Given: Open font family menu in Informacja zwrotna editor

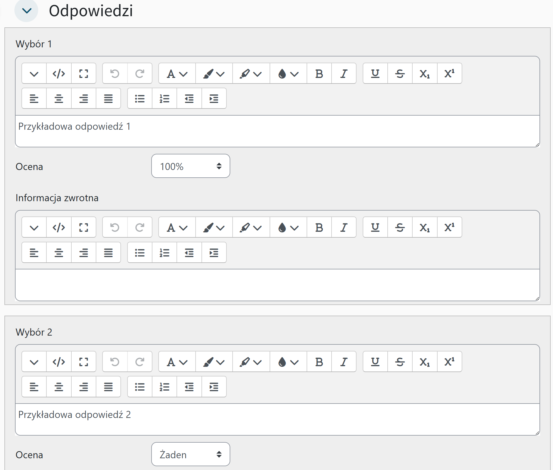Looking at the screenshot, I should tap(177, 227).
